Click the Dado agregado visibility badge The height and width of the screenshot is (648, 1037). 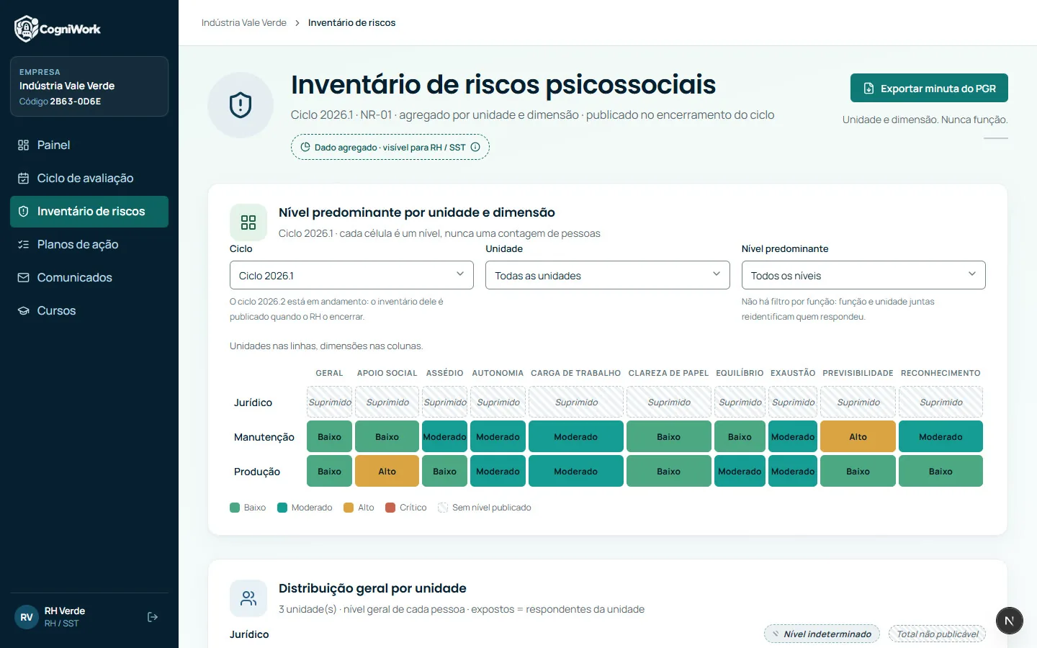coord(390,147)
